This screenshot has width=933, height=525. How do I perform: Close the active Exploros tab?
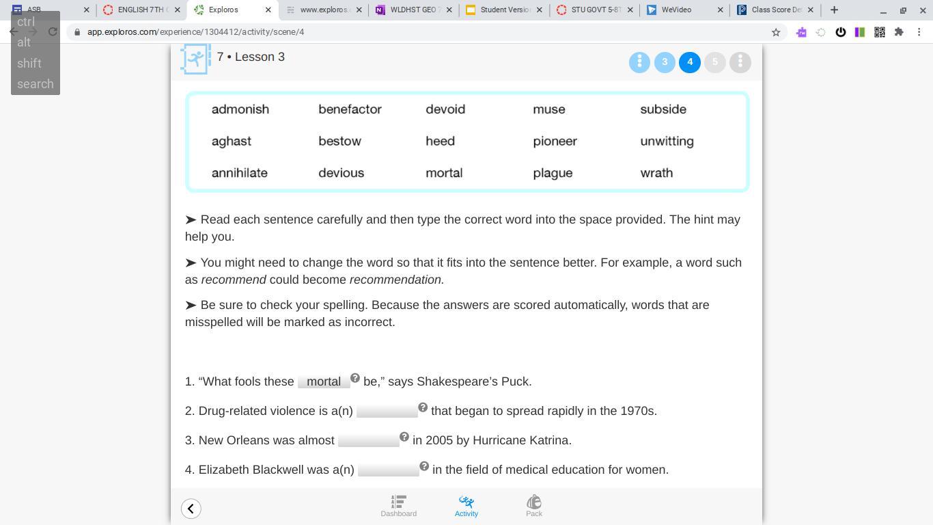coord(268,10)
